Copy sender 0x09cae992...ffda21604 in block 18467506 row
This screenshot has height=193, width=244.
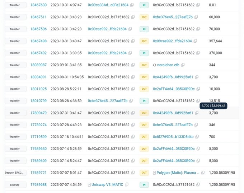tap(130, 29)
